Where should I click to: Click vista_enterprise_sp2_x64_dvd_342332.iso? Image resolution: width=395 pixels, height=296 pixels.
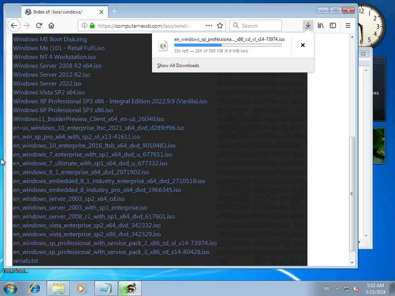(87, 225)
